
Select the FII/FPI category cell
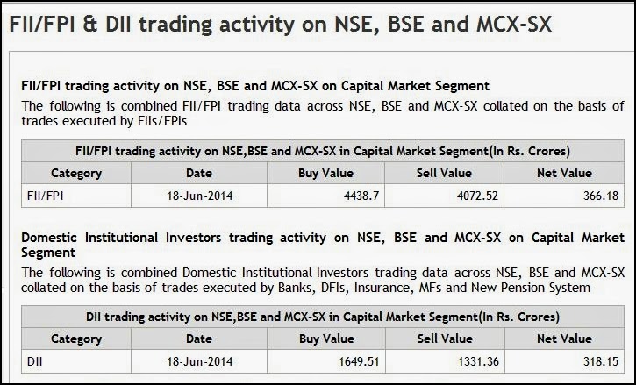(x=46, y=196)
